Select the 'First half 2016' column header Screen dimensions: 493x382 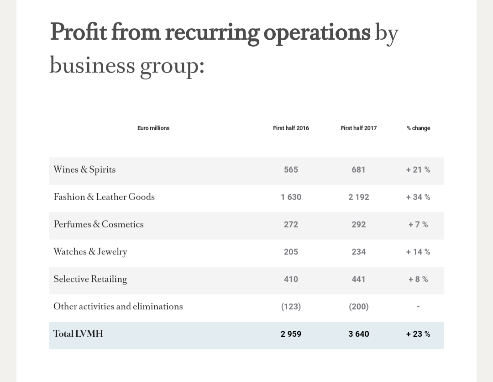291,128
